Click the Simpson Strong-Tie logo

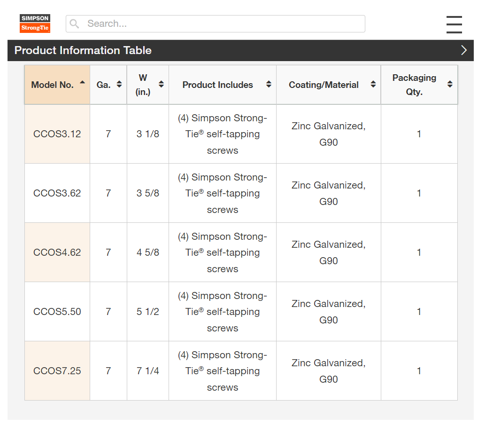point(35,24)
